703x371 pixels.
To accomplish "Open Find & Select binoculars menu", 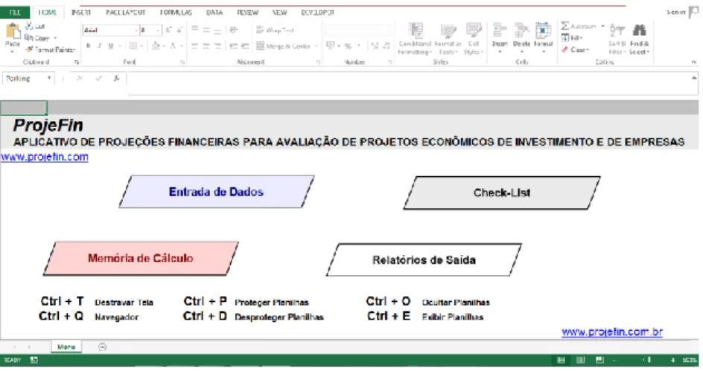I will 640,39.
